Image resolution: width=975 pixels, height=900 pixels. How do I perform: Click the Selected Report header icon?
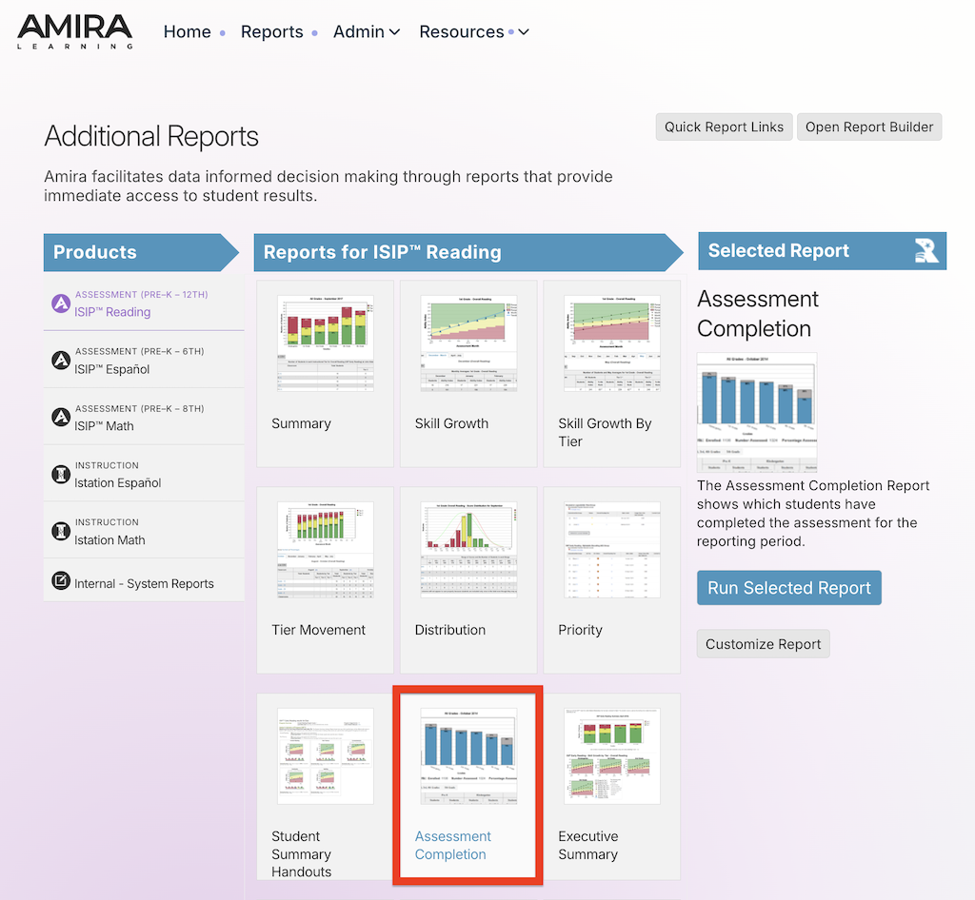[926, 251]
